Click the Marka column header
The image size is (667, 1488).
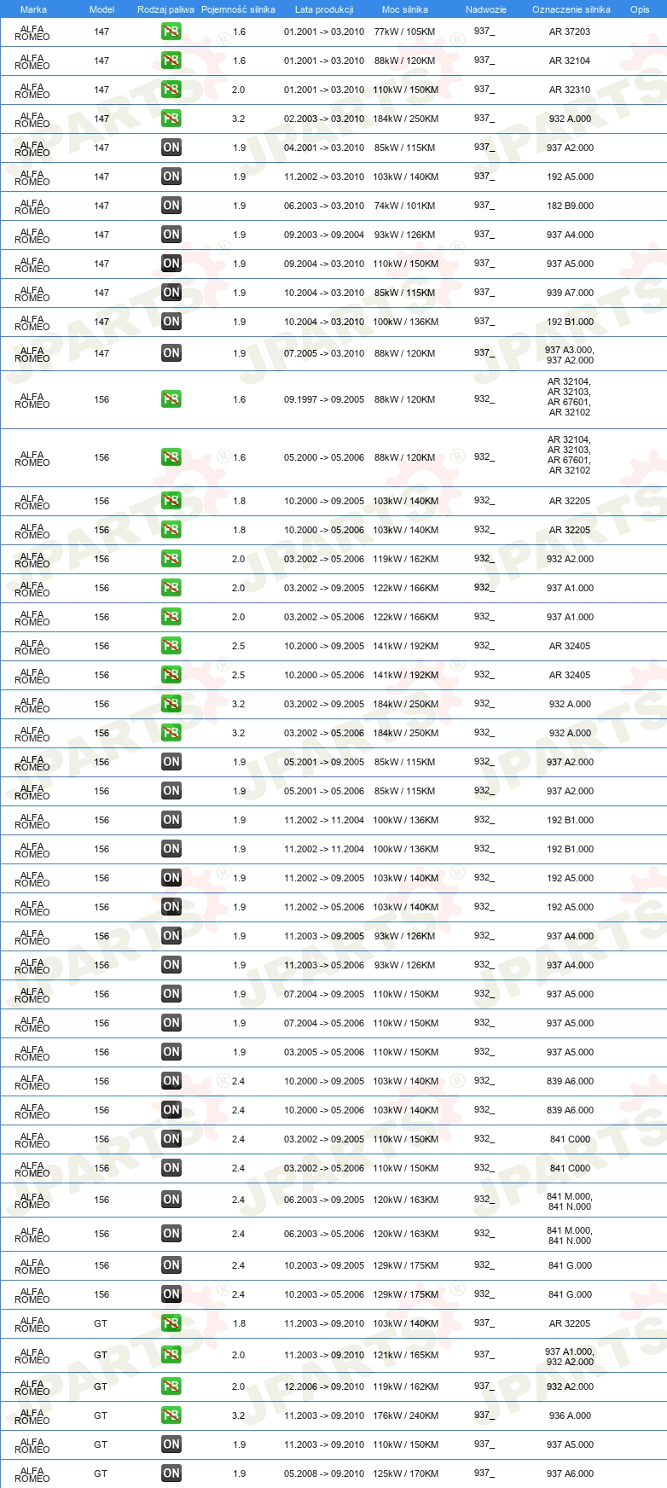pos(33,9)
